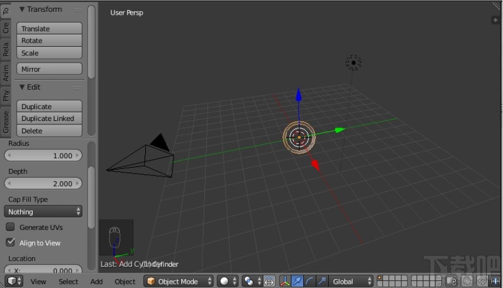Open the Object Mode dropdown

(178, 281)
